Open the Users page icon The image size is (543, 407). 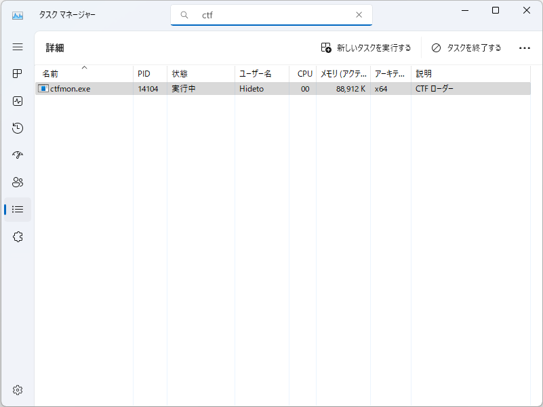point(17,182)
